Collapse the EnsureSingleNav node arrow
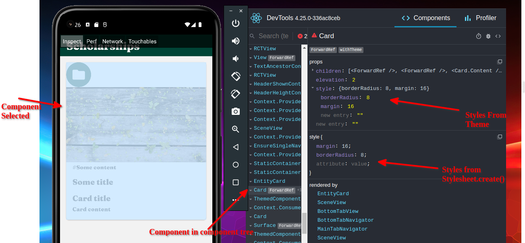The height and width of the screenshot is (243, 525). click(x=251, y=146)
